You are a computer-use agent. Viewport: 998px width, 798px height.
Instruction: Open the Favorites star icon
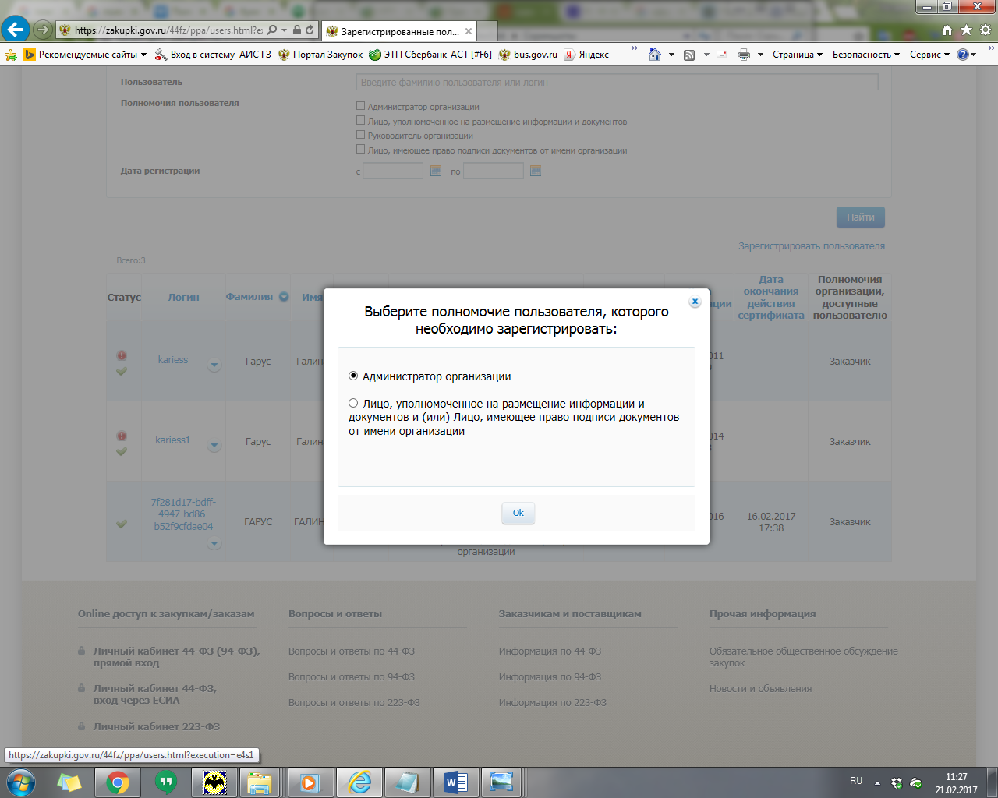point(966,30)
